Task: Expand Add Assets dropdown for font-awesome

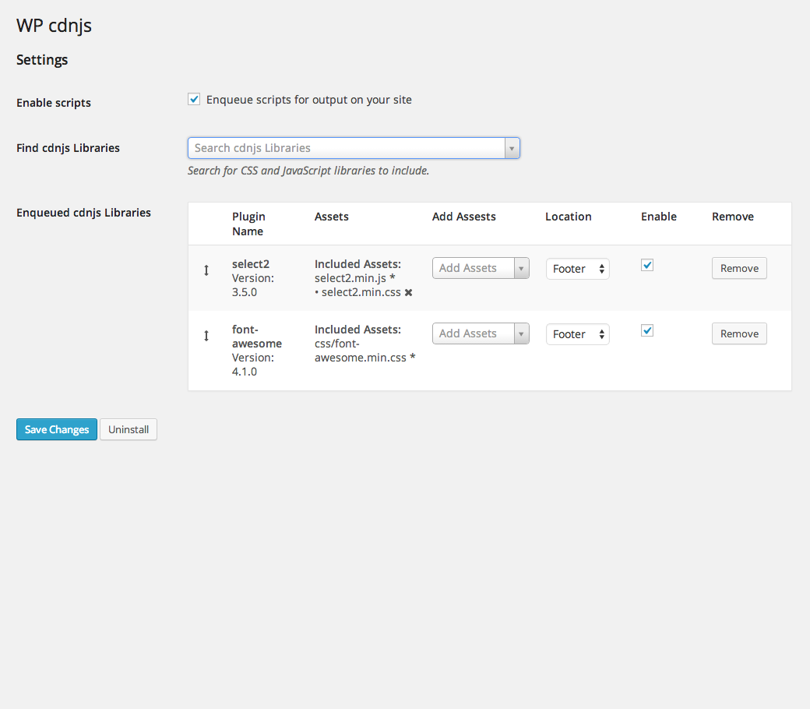Action: 481,333
